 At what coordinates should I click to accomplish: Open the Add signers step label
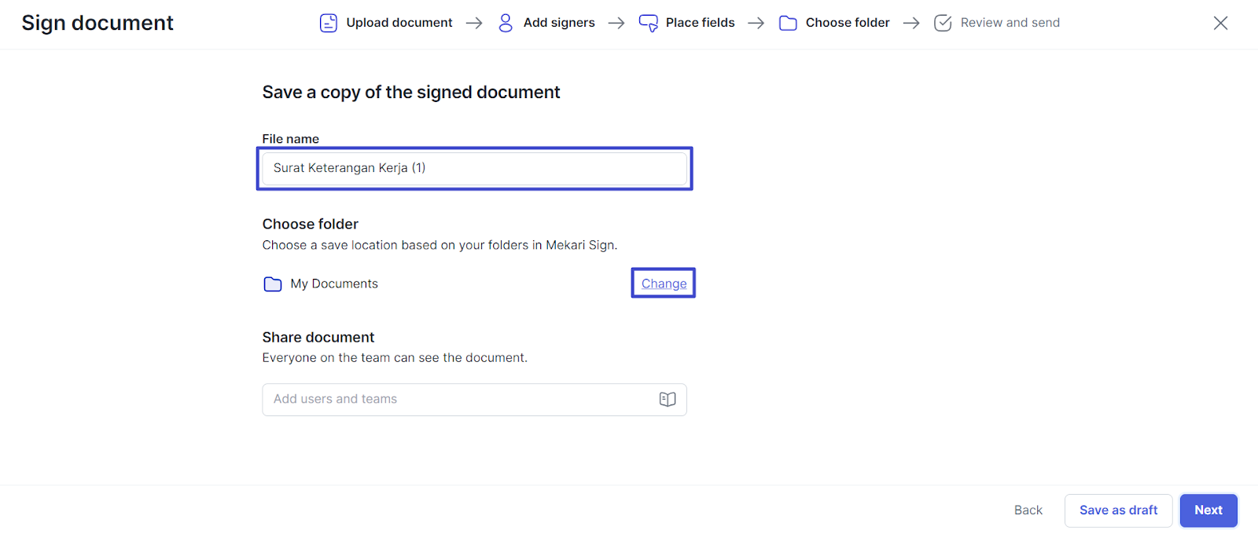pyautogui.click(x=559, y=23)
